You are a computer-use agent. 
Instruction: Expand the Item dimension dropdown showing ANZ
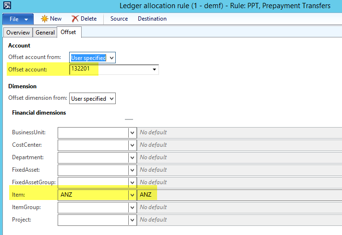pos(132,195)
